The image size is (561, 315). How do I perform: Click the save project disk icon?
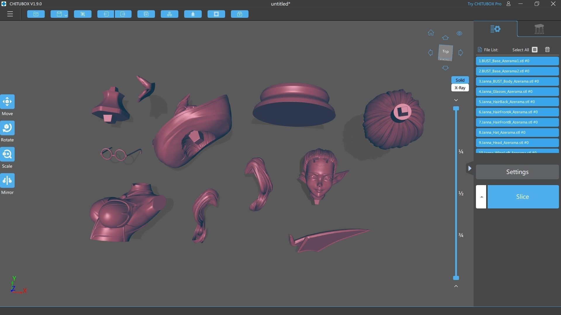click(59, 14)
